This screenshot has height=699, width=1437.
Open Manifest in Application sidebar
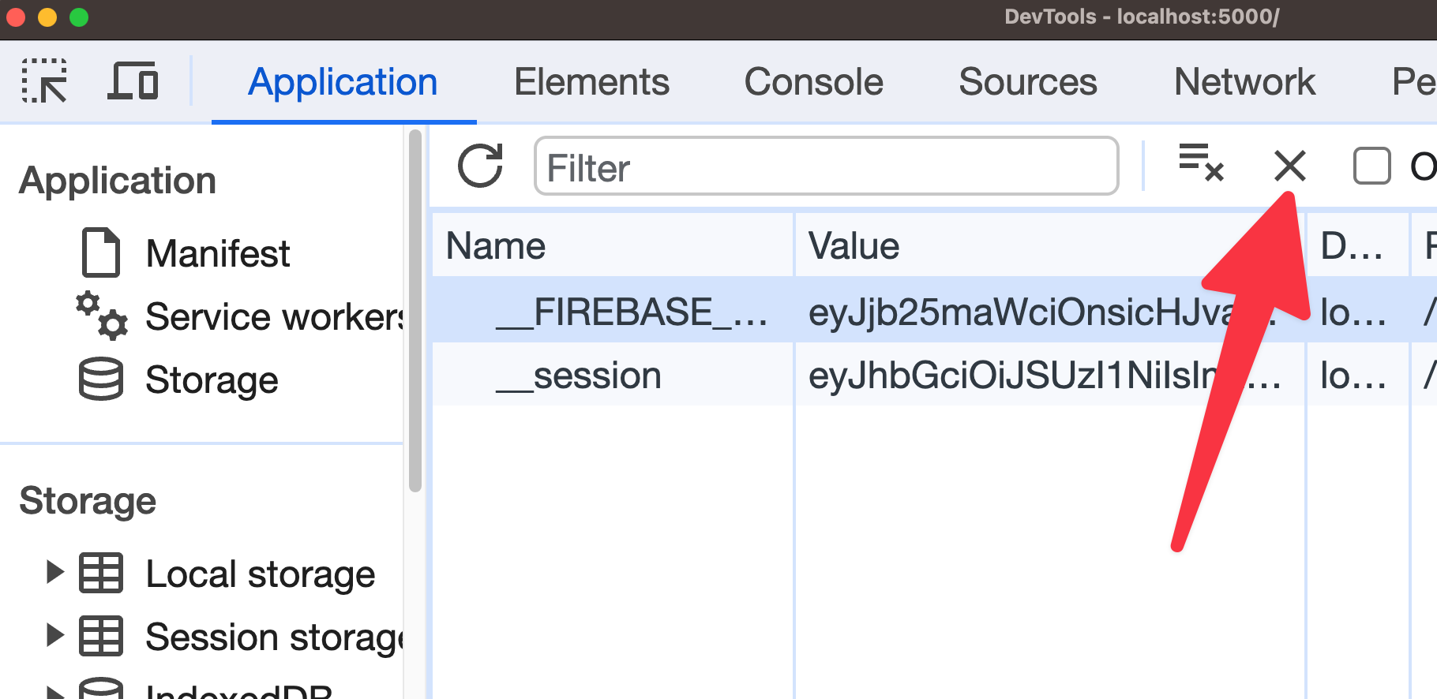point(217,253)
